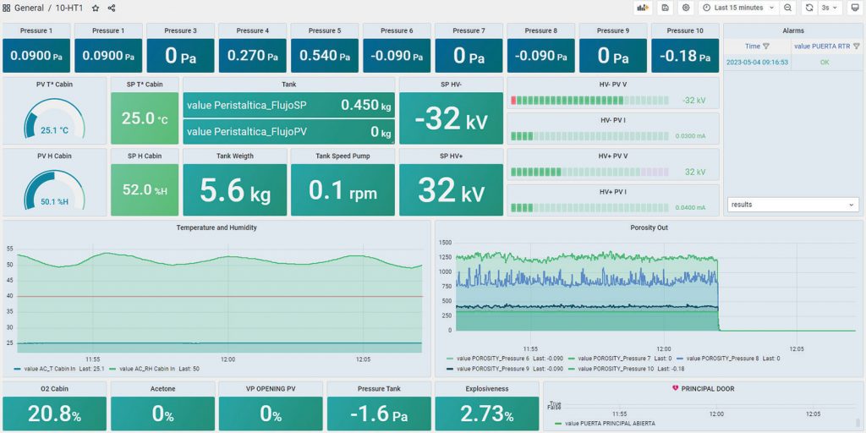
Task: Click the Add panel icon
Action: pos(644,8)
